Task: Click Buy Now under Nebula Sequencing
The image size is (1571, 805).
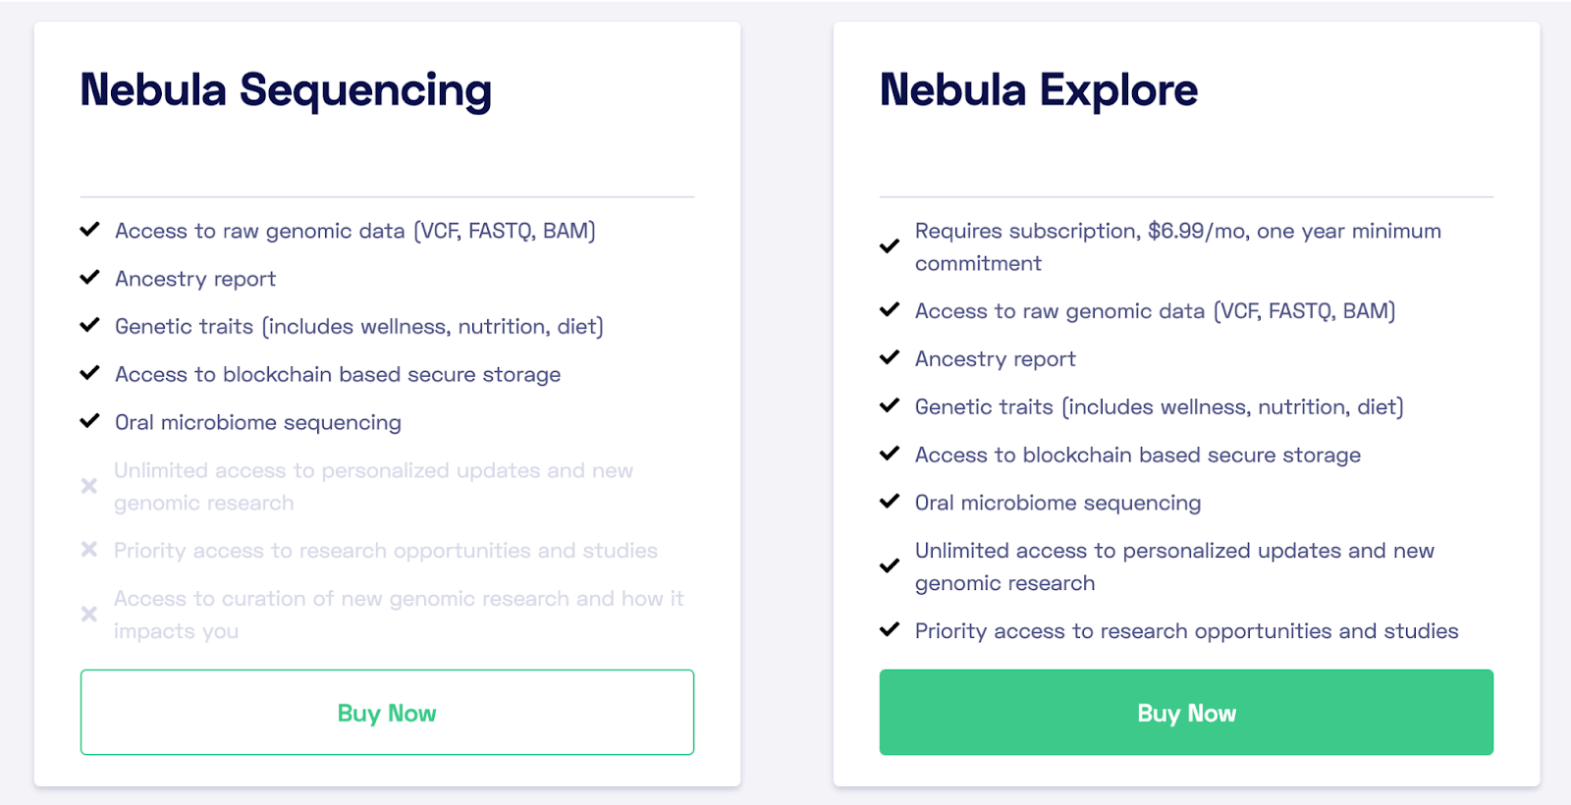Action: pyautogui.click(x=387, y=712)
